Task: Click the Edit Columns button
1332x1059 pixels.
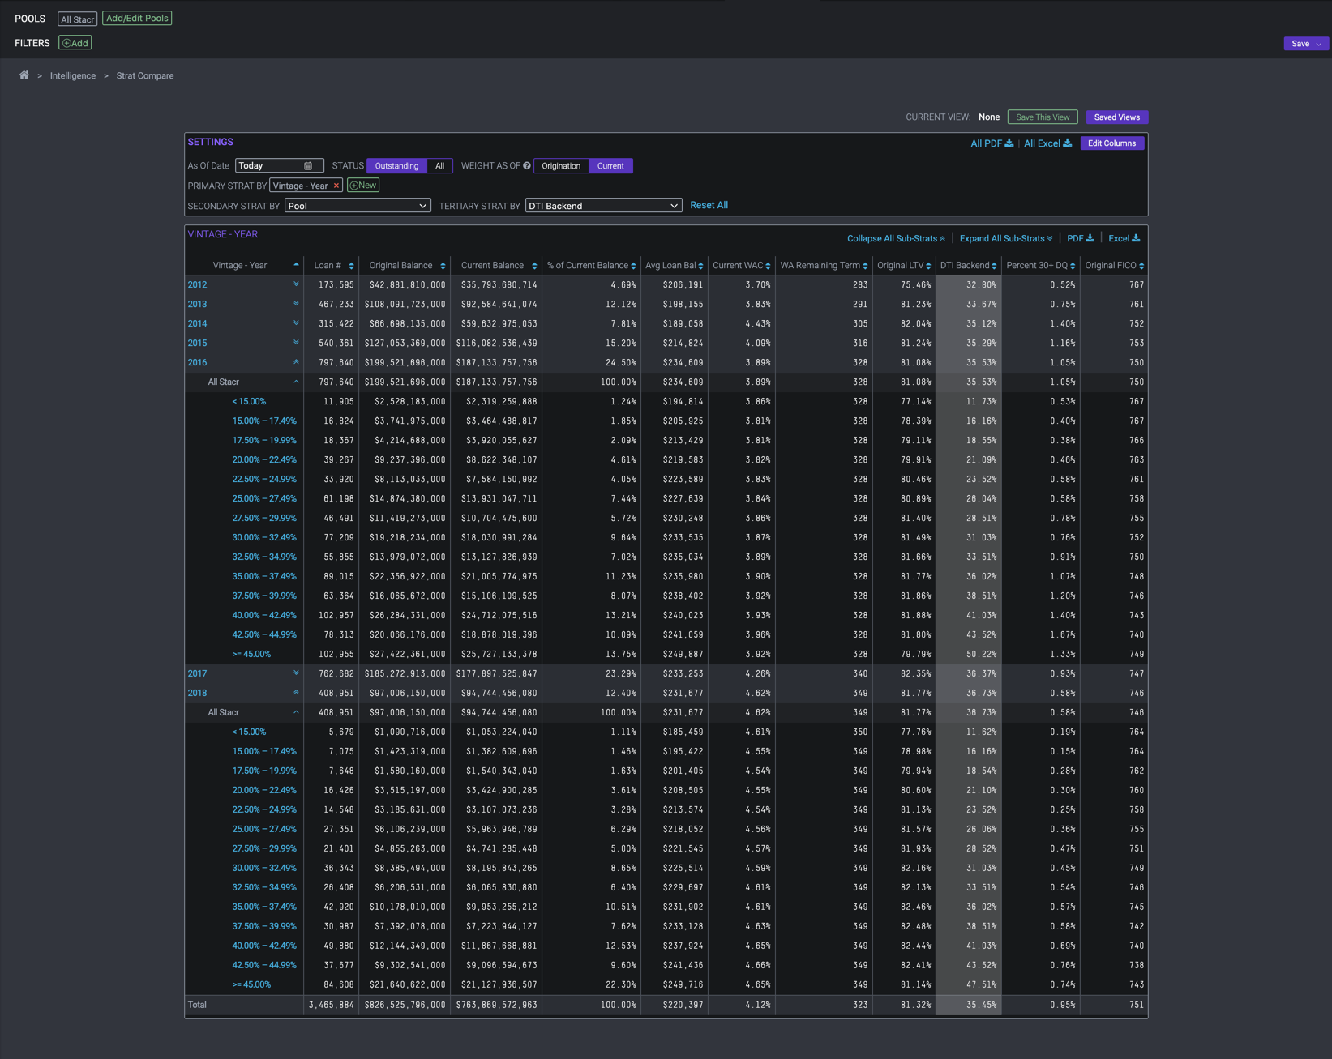Action: click(1111, 143)
